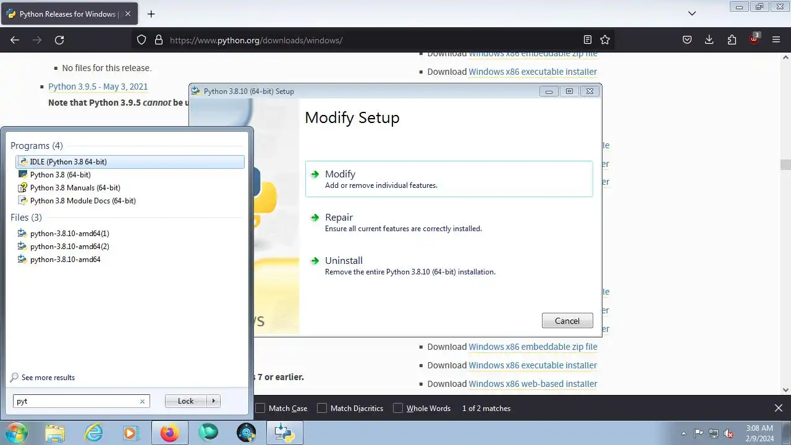Click the Windows x86 web-based installer link
This screenshot has height=445, width=791.
[x=533, y=384]
